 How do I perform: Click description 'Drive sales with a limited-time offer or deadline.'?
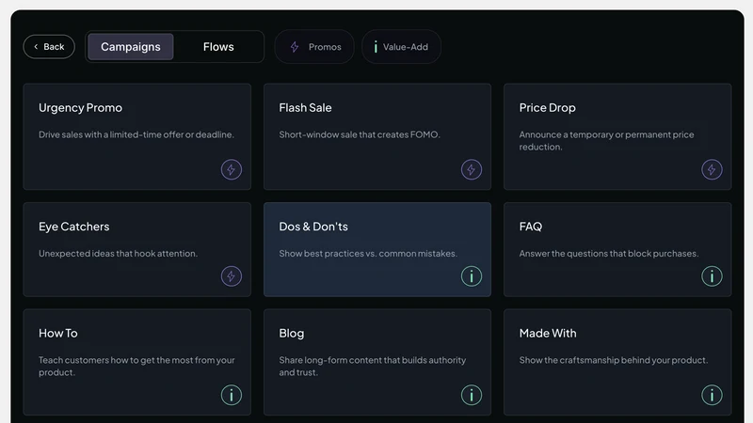click(136, 134)
